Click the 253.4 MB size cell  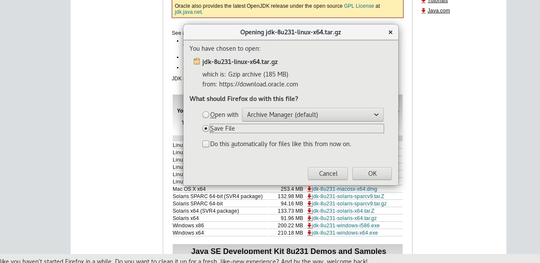292,189
